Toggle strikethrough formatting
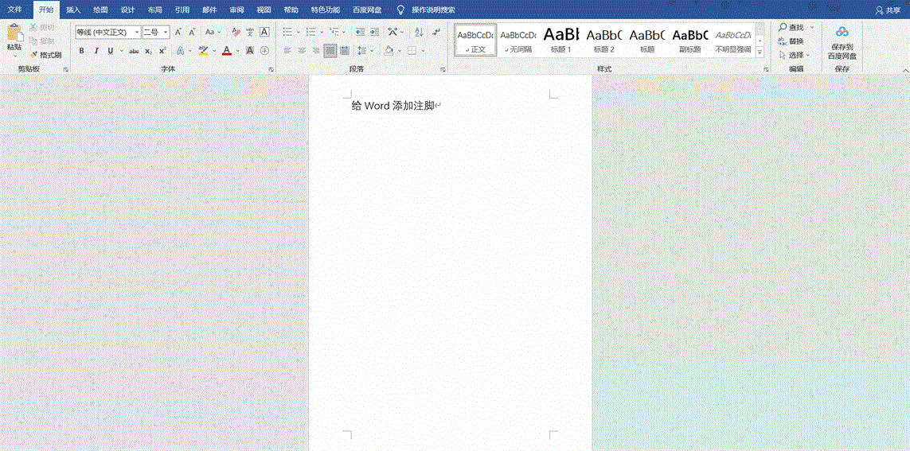This screenshot has height=451, width=910. point(134,51)
